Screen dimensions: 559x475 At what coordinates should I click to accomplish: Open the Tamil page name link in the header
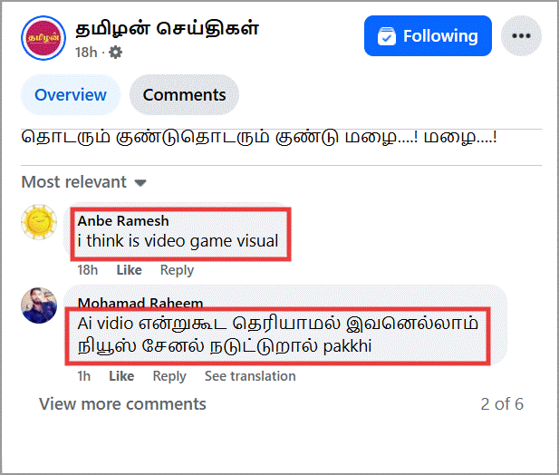(x=168, y=28)
